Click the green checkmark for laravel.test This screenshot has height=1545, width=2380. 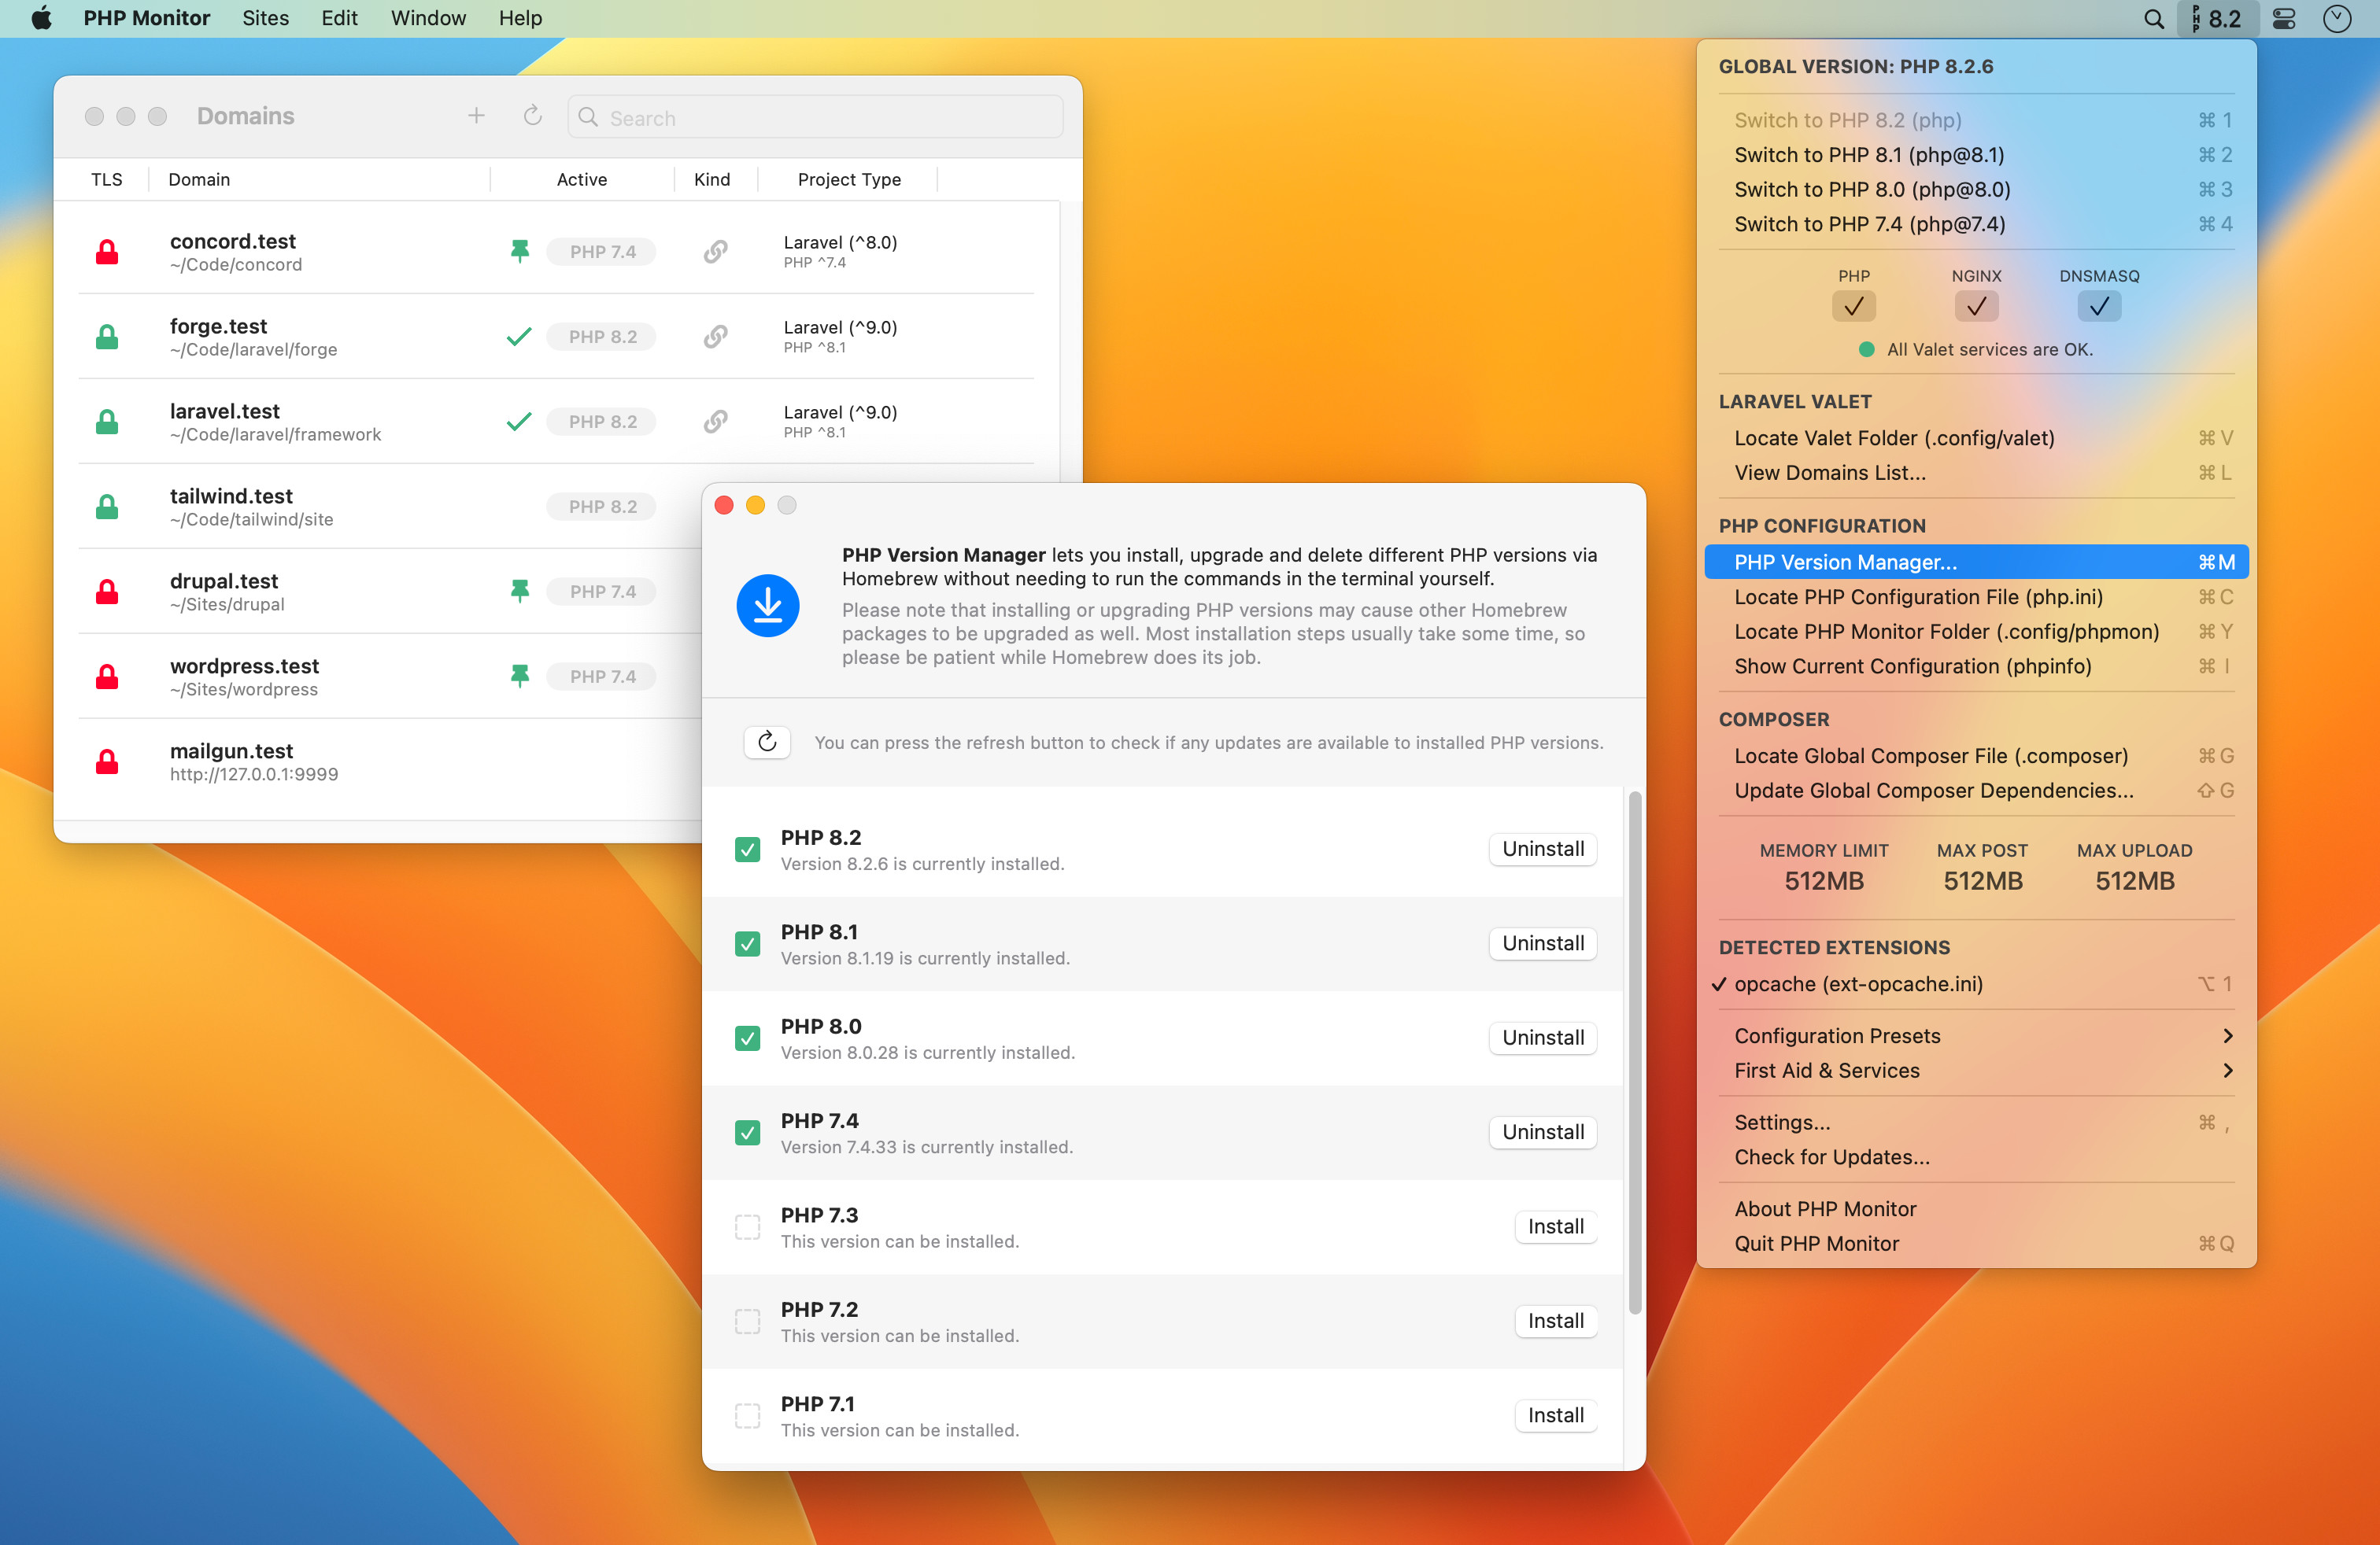[x=519, y=421]
